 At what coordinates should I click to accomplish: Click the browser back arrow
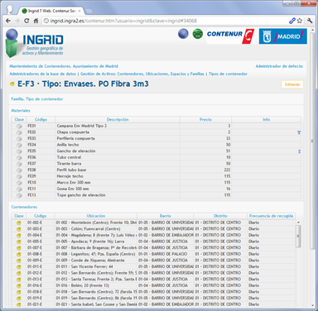pyautogui.click(x=8, y=21)
